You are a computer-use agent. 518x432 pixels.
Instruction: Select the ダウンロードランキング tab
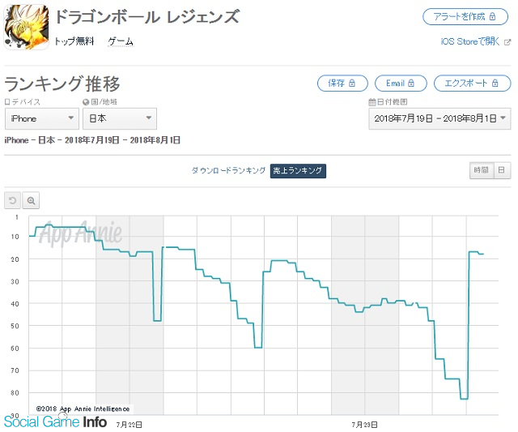click(x=228, y=171)
